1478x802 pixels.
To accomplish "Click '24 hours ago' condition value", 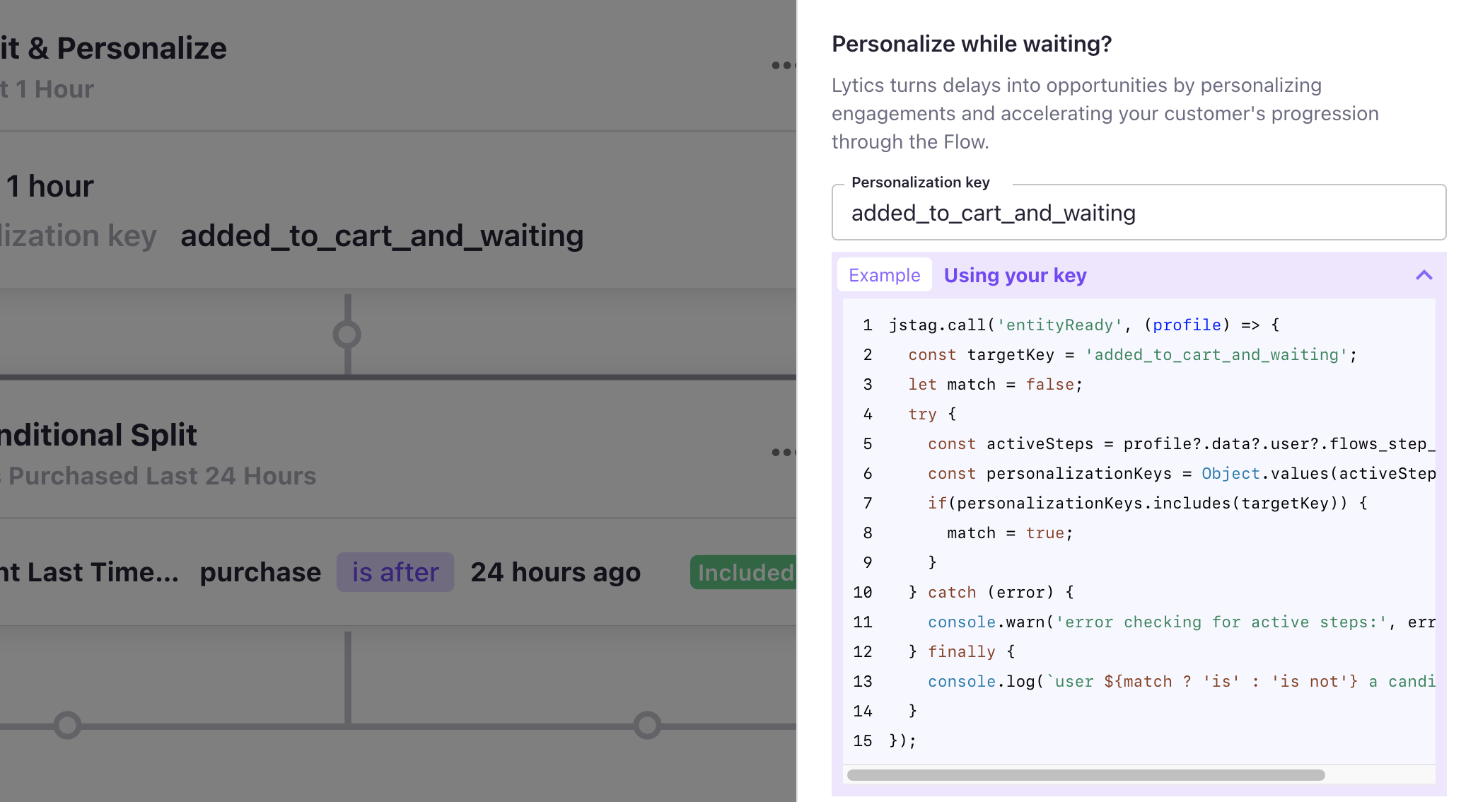I will point(556,572).
